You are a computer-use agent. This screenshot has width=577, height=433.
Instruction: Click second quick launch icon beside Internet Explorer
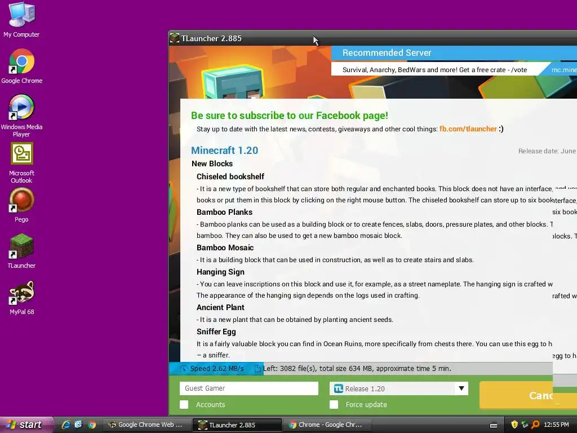[x=79, y=425]
